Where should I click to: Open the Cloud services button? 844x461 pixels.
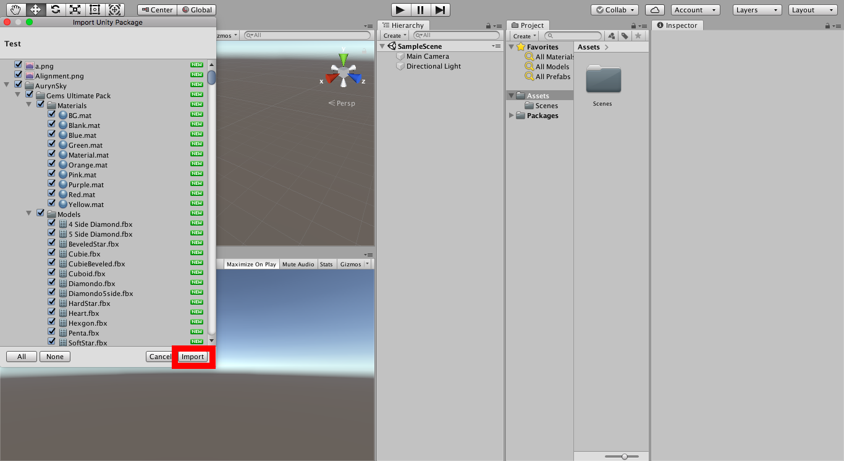click(x=655, y=10)
